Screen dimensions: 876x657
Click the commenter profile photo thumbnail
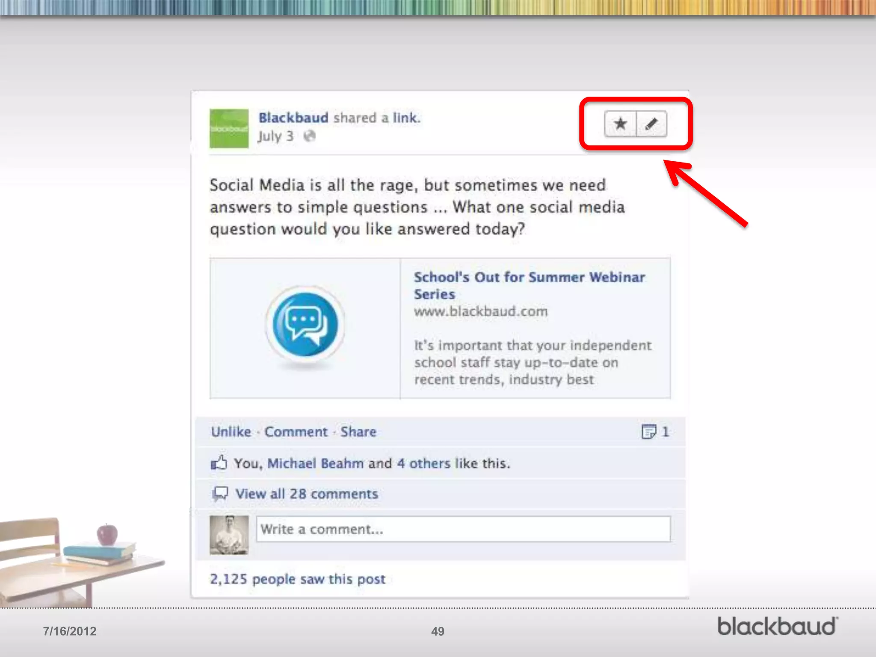click(229, 535)
